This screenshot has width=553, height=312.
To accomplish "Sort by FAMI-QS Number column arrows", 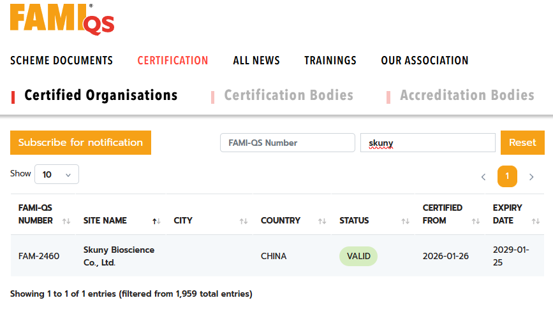I will tap(66, 221).
